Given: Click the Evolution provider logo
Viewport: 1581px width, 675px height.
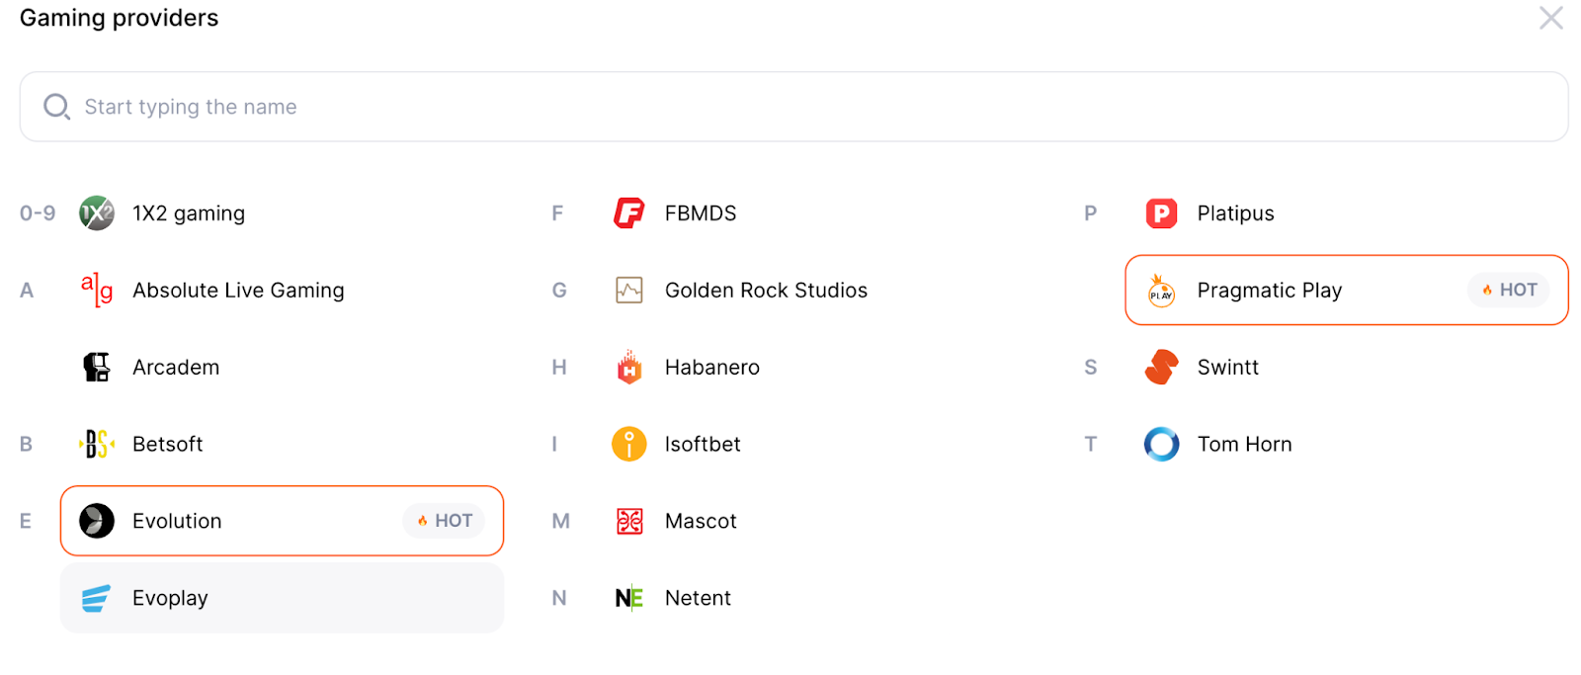Looking at the screenshot, I should pos(97,521).
